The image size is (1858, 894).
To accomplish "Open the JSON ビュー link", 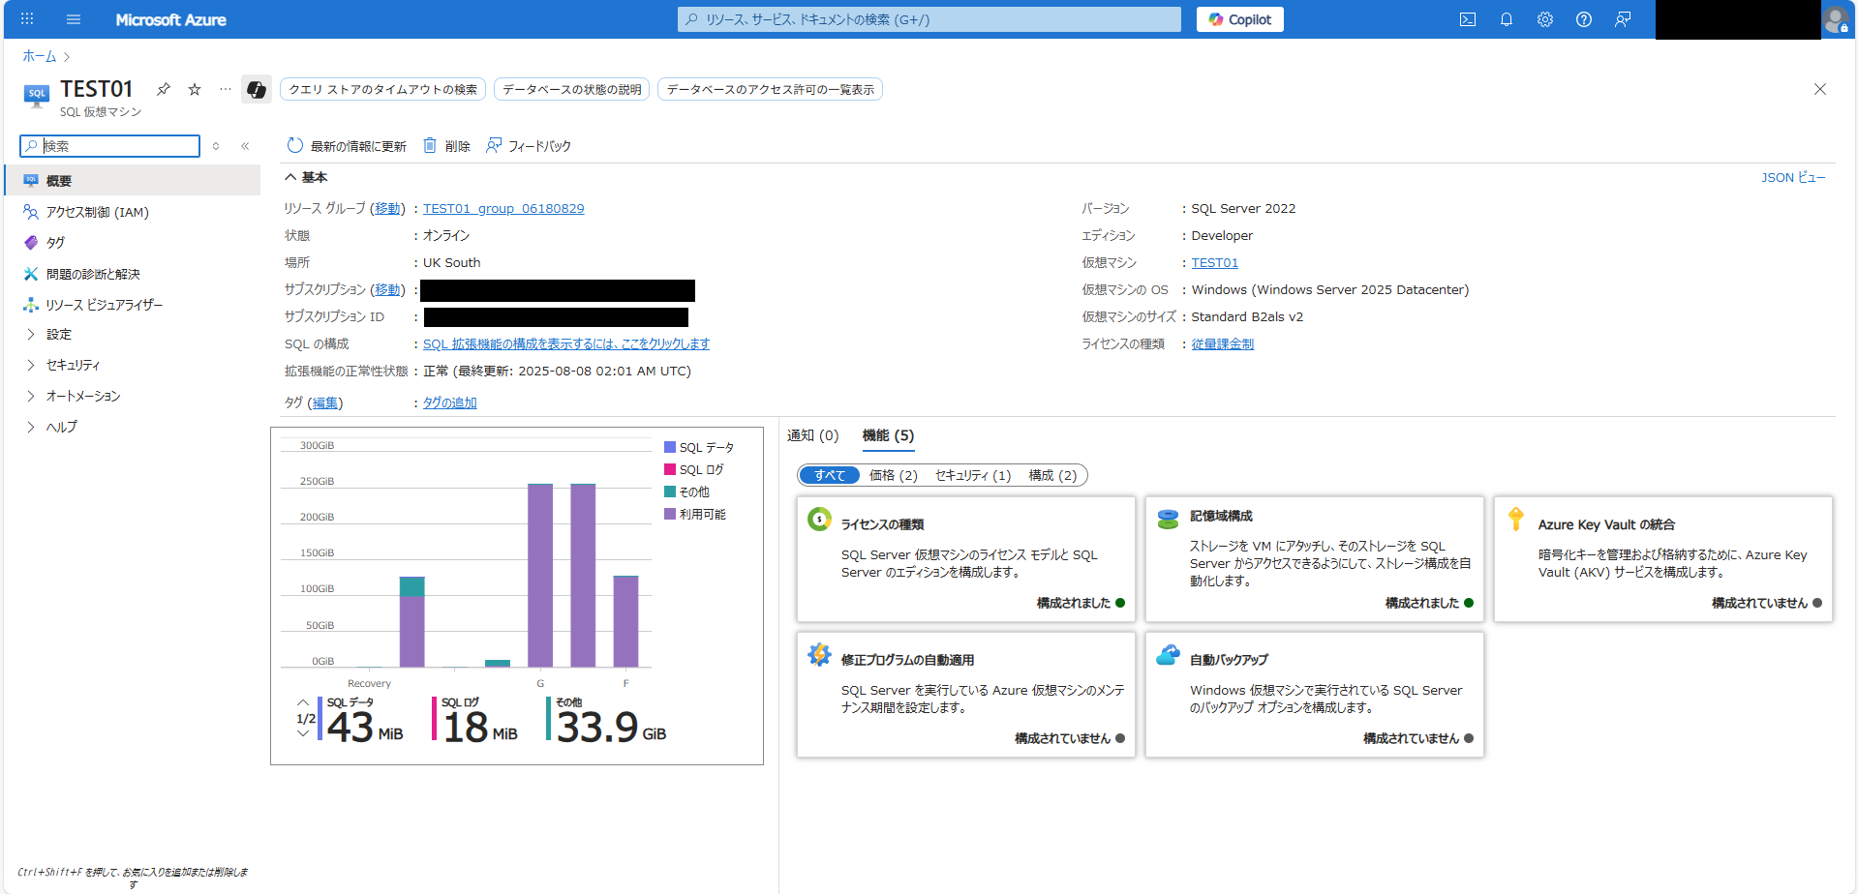I will pos(1793,177).
